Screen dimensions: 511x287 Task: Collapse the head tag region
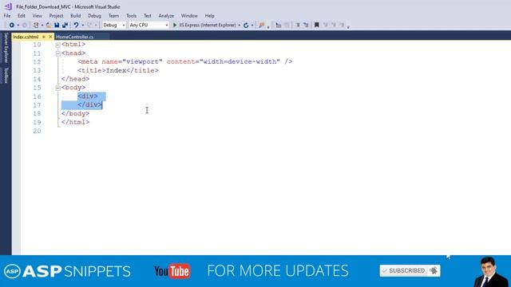[57, 53]
